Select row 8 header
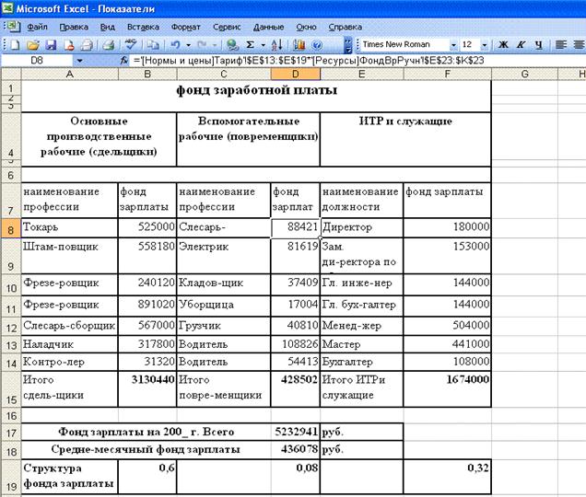This screenshot has height=497, width=586. [x=11, y=228]
